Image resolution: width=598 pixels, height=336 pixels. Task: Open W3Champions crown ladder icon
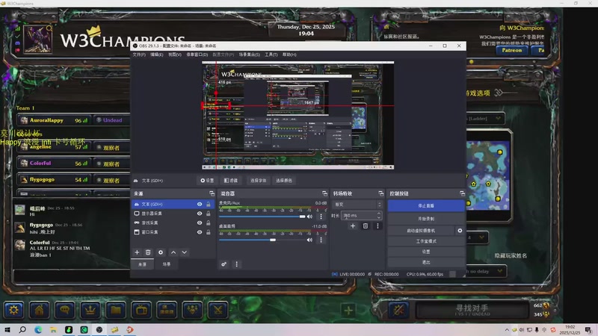coord(90,310)
